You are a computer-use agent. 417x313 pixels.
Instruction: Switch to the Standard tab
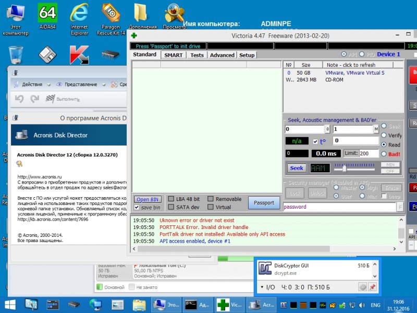145,55
